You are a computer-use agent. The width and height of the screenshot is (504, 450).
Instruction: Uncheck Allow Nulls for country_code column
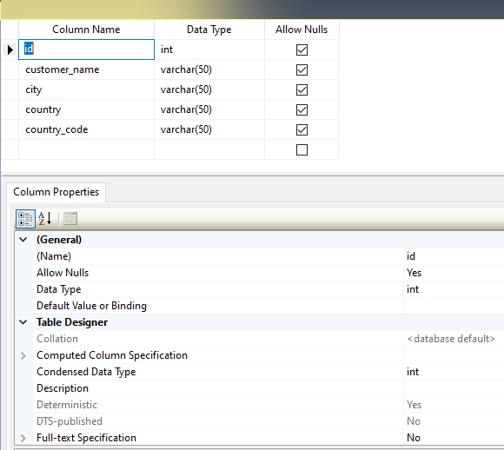302,129
